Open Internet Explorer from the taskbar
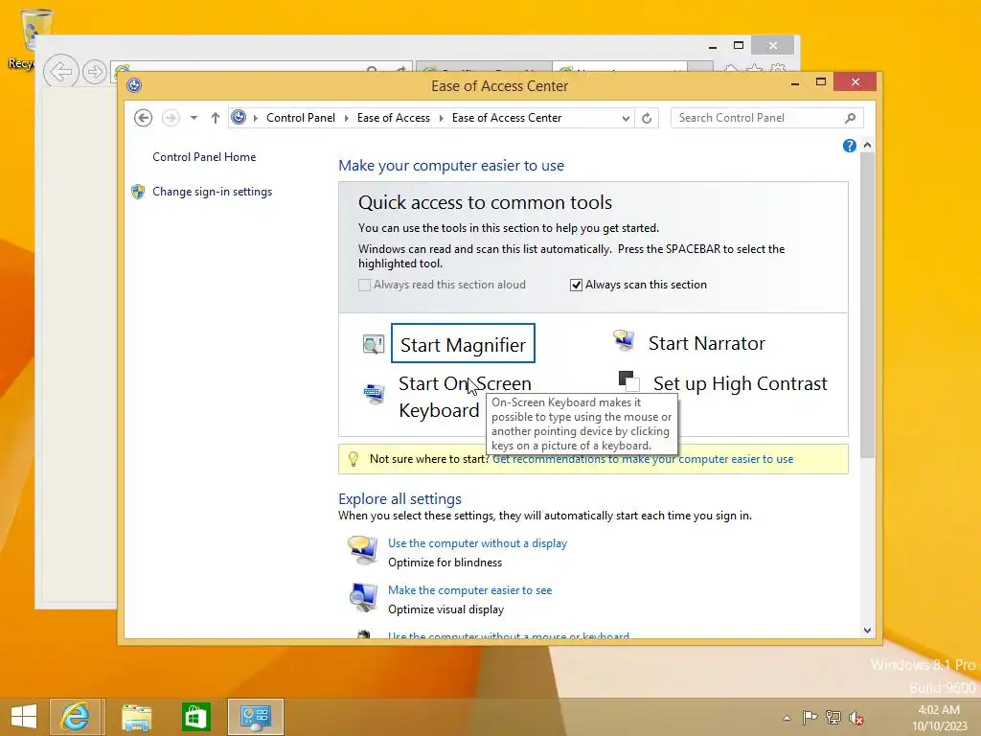981x736 pixels. [75, 717]
